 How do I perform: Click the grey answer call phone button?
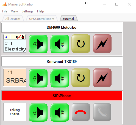click(102, 112)
